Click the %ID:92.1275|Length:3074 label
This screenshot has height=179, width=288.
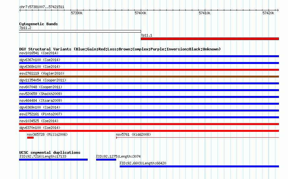click(118, 156)
